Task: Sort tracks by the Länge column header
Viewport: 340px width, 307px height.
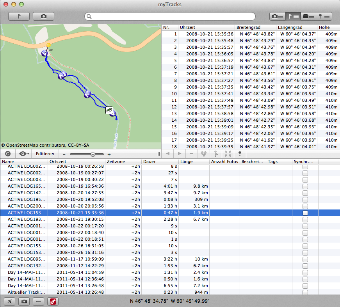Action: click(194, 161)
